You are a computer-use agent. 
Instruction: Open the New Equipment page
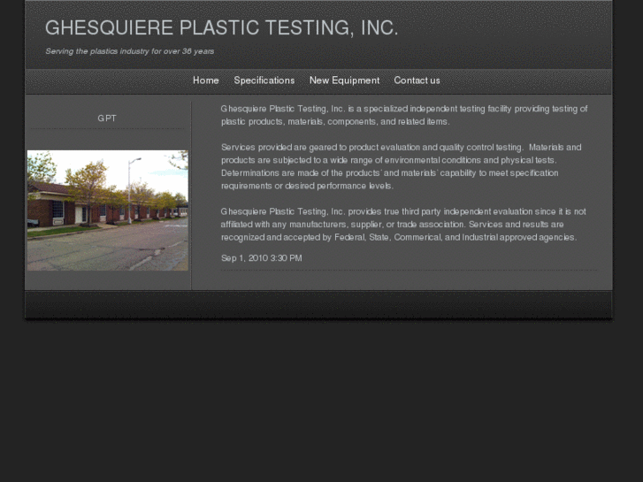pos(344,80)
